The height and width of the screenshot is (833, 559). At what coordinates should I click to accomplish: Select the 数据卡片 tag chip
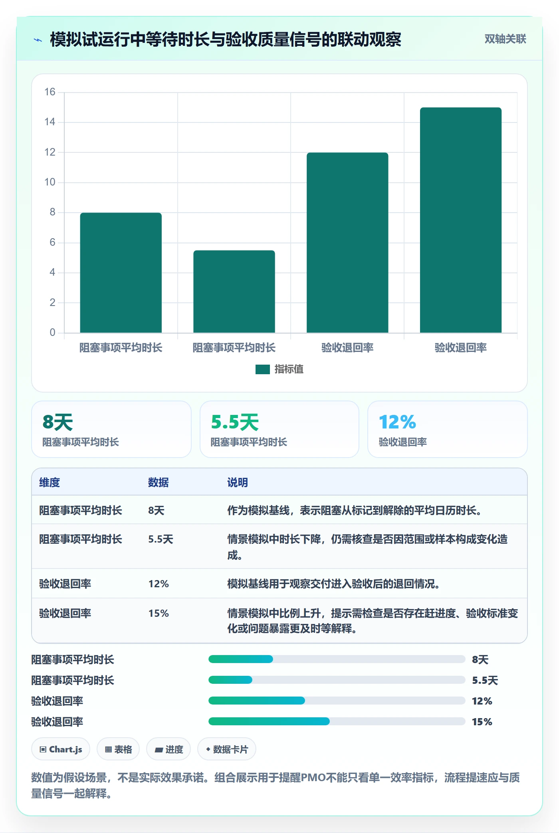pyautogui.click(x=227, y=749)
